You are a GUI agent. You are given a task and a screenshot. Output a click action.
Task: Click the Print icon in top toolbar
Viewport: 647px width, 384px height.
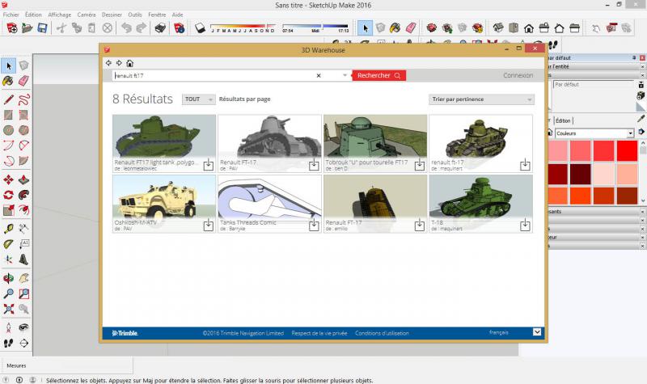click(160, 28)
